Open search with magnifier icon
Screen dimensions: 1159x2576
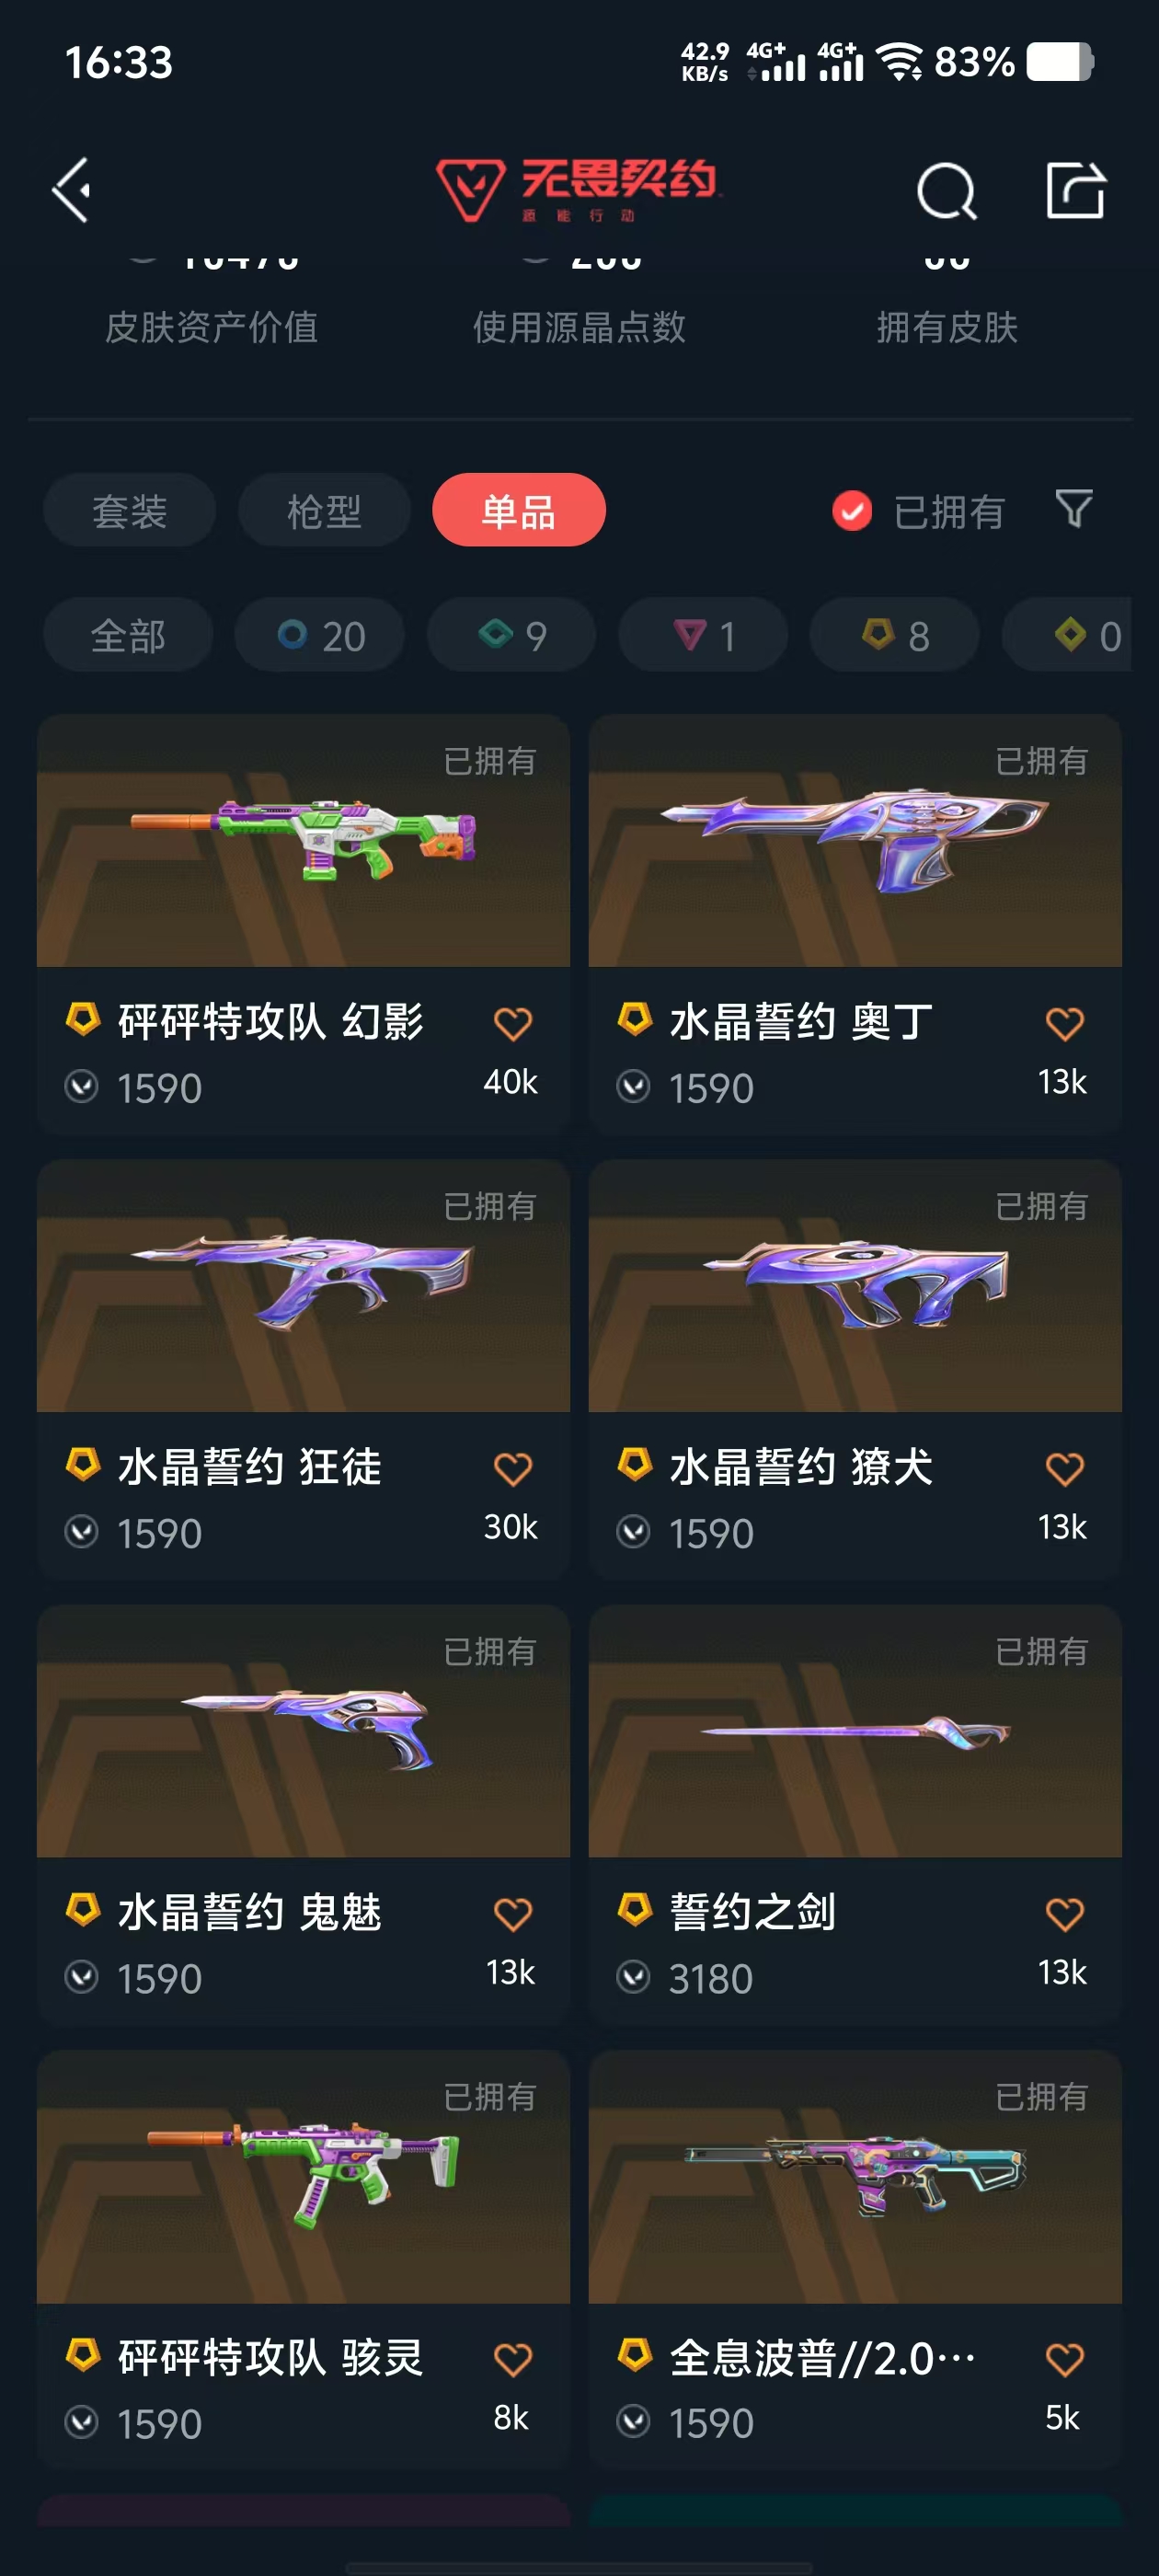(x=946, y=190)
